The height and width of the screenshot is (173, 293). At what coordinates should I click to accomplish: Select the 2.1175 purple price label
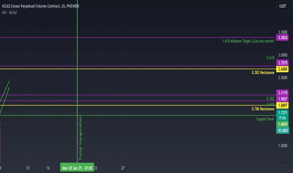click(x=282, y=93)
